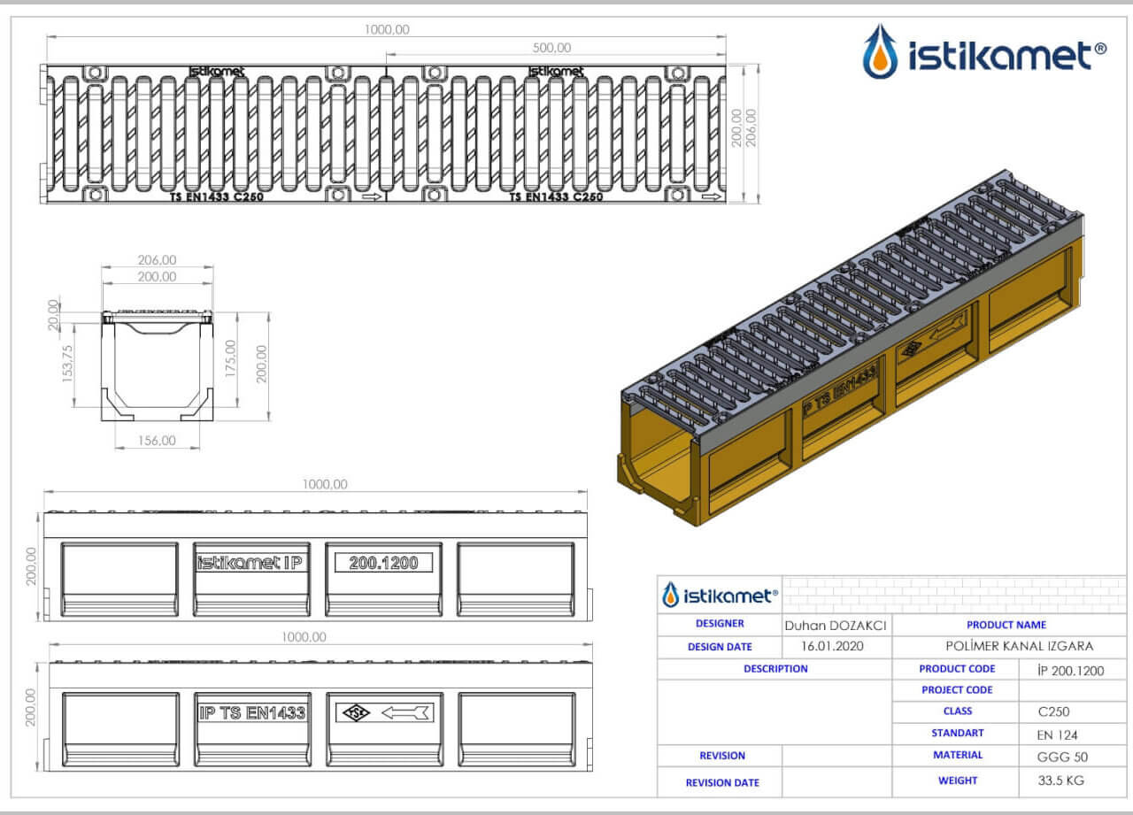Viewport: 1133px width, 815px height.
Task: Click the PRODUCT NAME header
Action: 1006,625
